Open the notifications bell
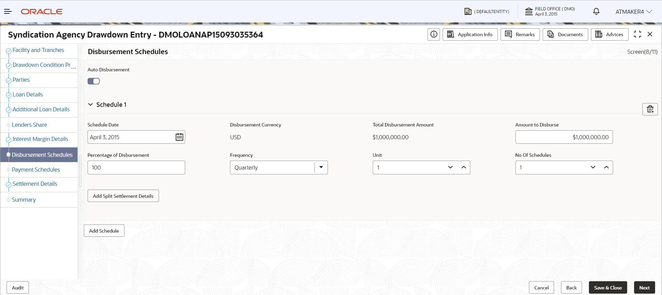 point(596,11)
